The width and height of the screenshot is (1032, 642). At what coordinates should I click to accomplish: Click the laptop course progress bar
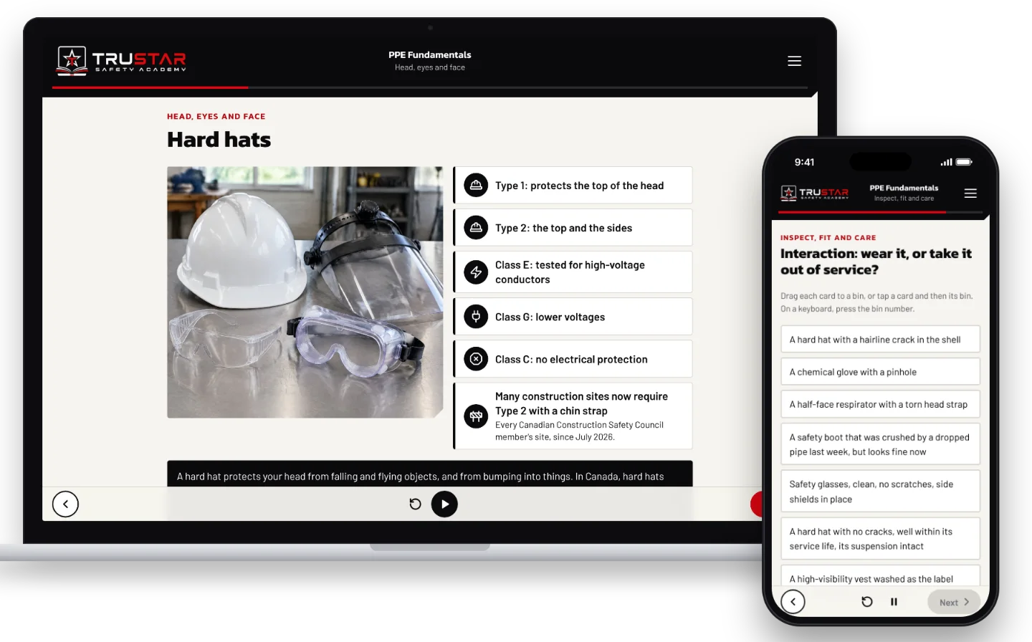430,87
